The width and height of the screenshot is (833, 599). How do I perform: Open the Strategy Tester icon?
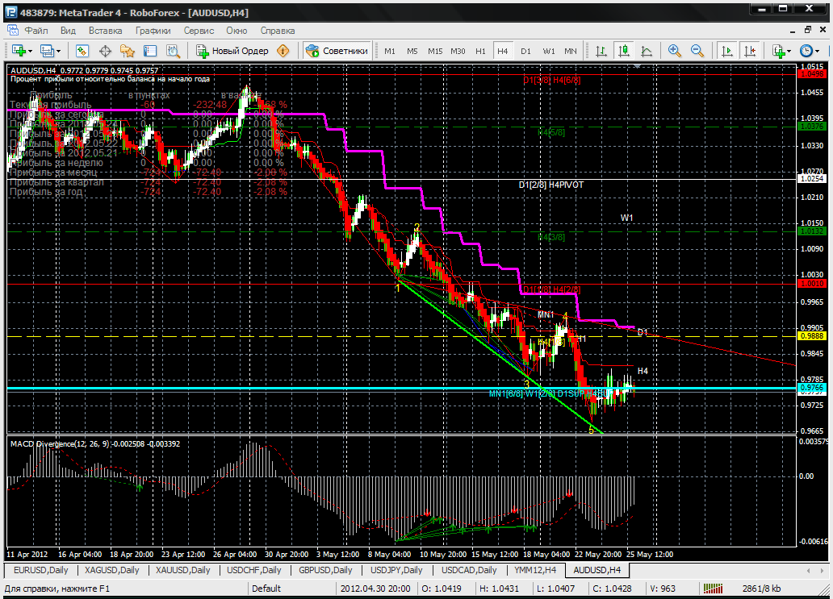[x=171, y=51]
